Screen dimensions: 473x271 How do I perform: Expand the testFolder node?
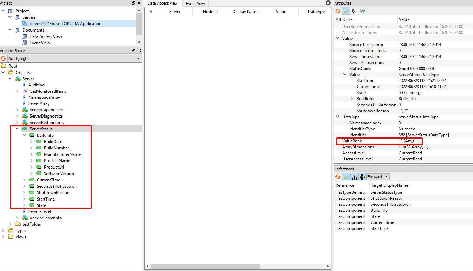[10, 224]
